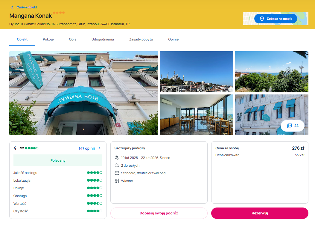Select the Zasady pobytu tab

(x=141, y=39)
